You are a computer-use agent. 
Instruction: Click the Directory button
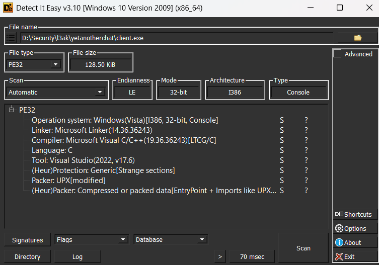(28, 257)
